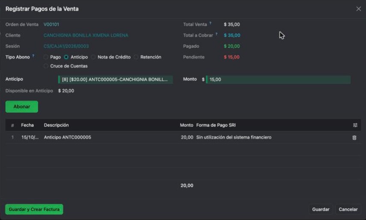Click Guardar y Crear Factura button
The width and height of the screenshot is (366, 220).
coord(34,209)
